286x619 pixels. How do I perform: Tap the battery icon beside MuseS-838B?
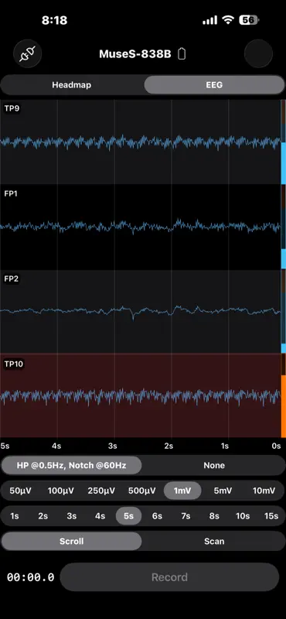[x=182, y=53]
